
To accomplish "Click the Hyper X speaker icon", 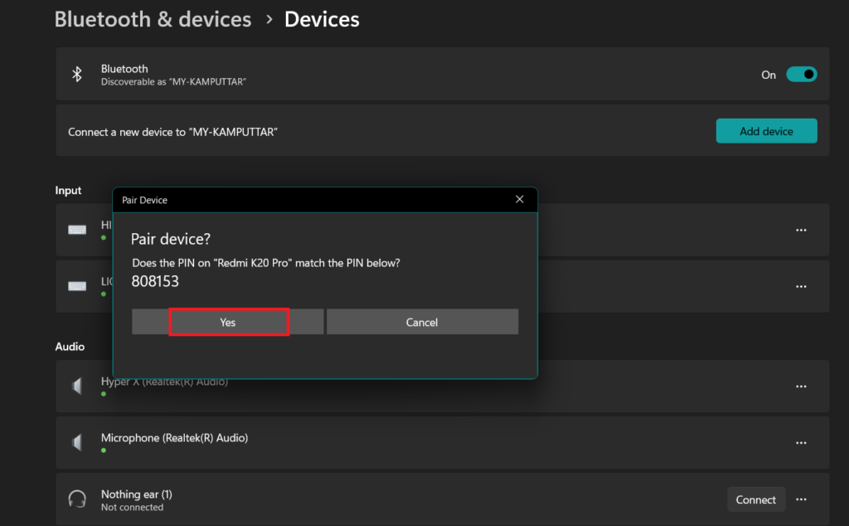I will point(77,386).
